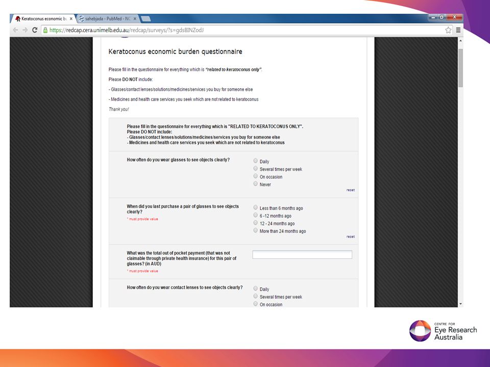The width and height of the screenshot is (490, 367).
Task: Click the browser forward arrow
Action: click(25, 30)
